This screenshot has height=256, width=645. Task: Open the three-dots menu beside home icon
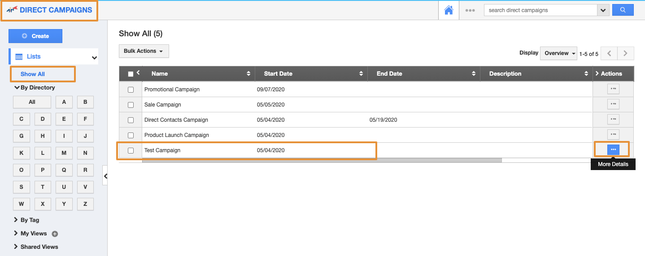point(470,10)
